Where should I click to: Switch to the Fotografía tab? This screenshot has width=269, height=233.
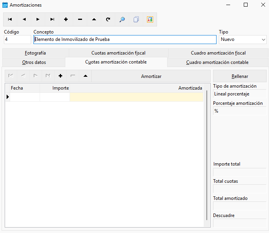coord(35,53)
